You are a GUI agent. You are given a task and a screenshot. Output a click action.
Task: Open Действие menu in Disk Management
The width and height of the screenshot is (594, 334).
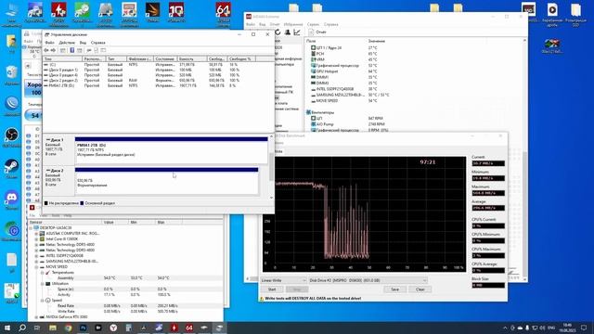67,43
